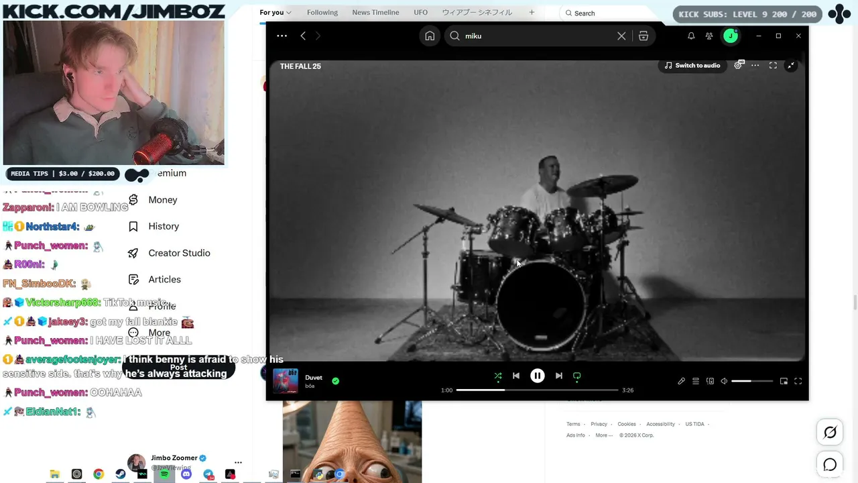Open Privacy link in X footer
This screenshot has height=483, width=858.
click(x=599, y=424)
